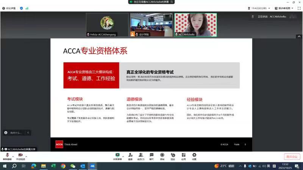Start recording with 录制 icon
Image resolution: width=303 pixels, height=170 pixels.
pyautogui.click(x=162, y=156)
